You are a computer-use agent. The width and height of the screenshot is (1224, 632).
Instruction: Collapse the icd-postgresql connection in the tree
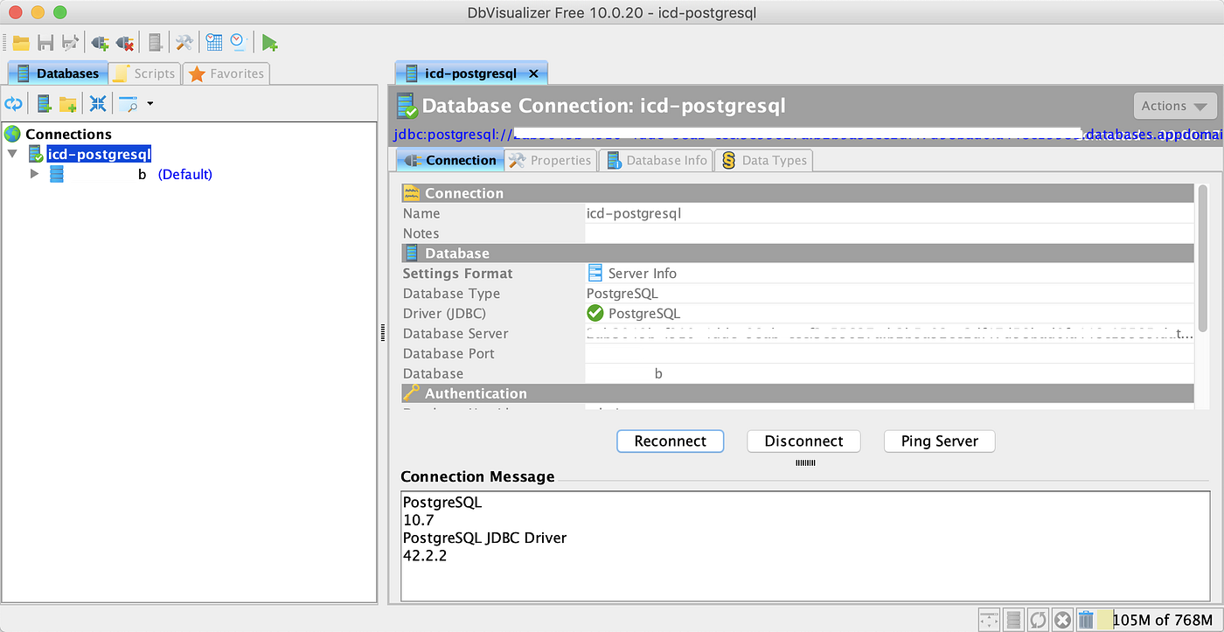(x=11, y=154)
